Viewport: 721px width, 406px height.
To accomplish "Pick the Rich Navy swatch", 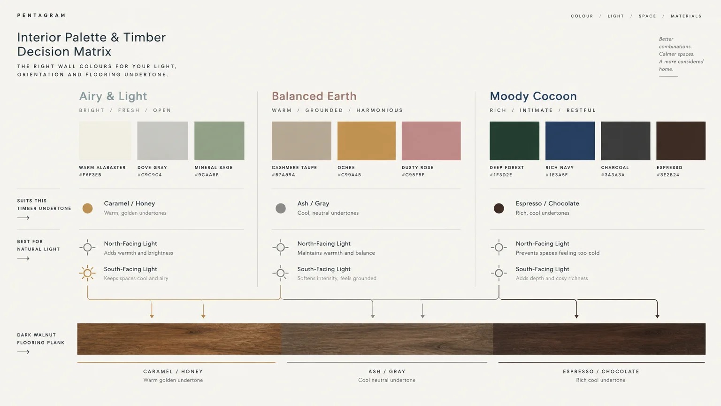I will pos(570,141).
